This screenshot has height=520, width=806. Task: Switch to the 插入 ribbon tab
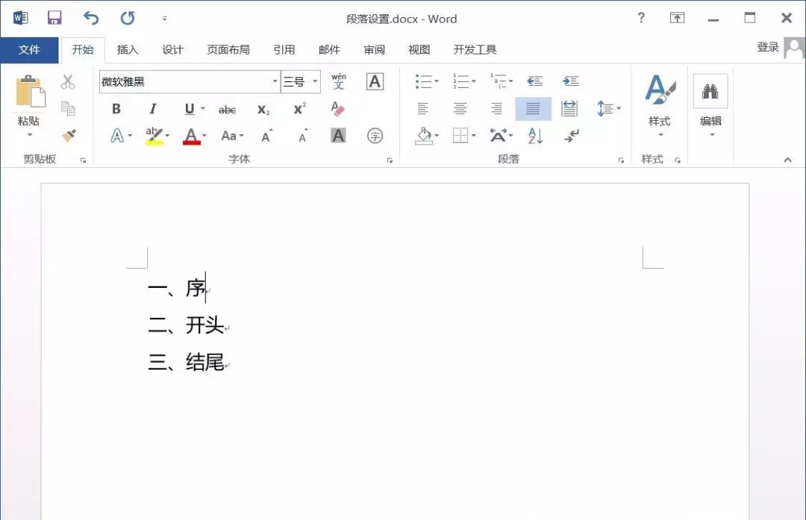pyautogui.click(x=128, y=50)
